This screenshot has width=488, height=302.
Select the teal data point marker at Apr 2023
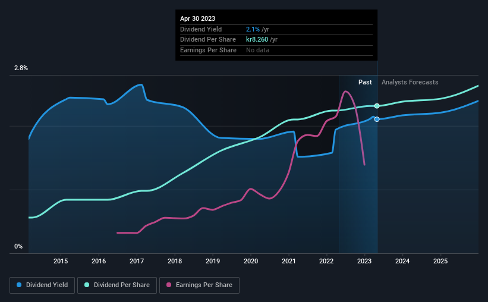[377, 106]
